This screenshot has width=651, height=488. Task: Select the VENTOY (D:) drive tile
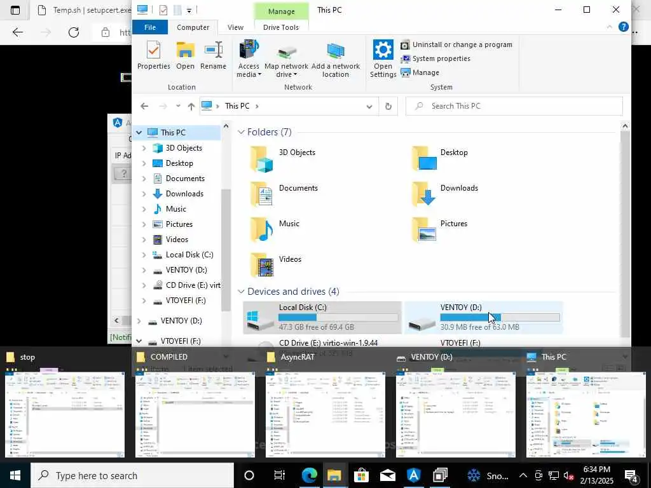(484, 318)
